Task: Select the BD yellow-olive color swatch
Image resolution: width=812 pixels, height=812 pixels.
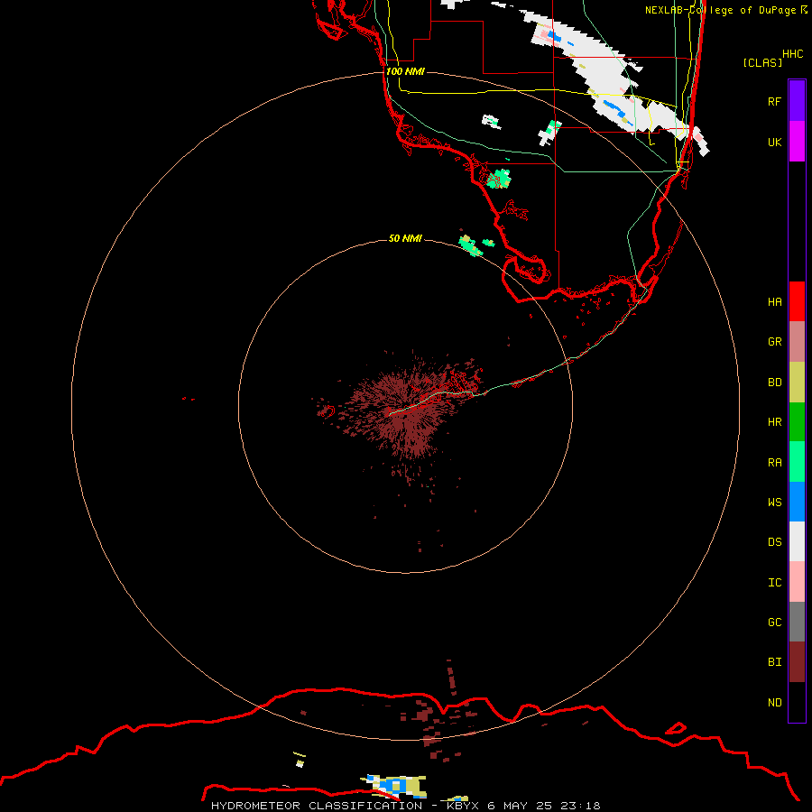Action: (797, 383)
